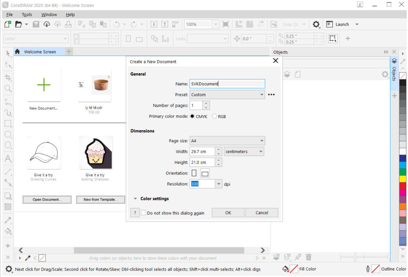Close the Create a New Document dialog
Screen dimensions: 408x277
point(276,61)
